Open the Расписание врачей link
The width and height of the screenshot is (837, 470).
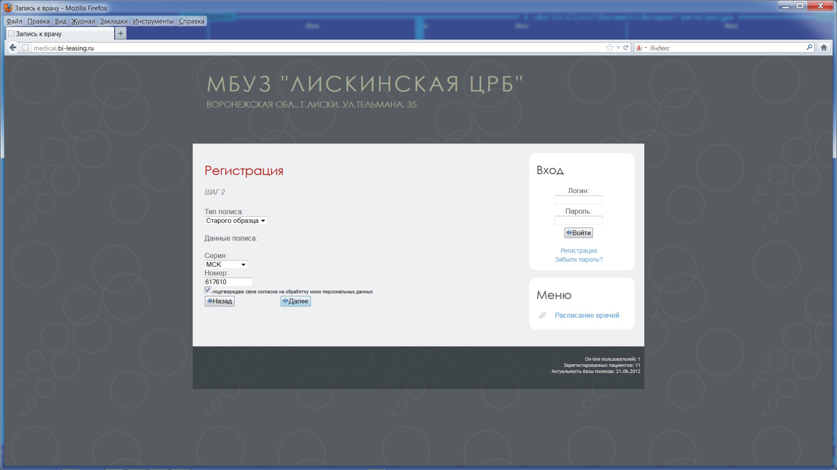click(587, 315)
